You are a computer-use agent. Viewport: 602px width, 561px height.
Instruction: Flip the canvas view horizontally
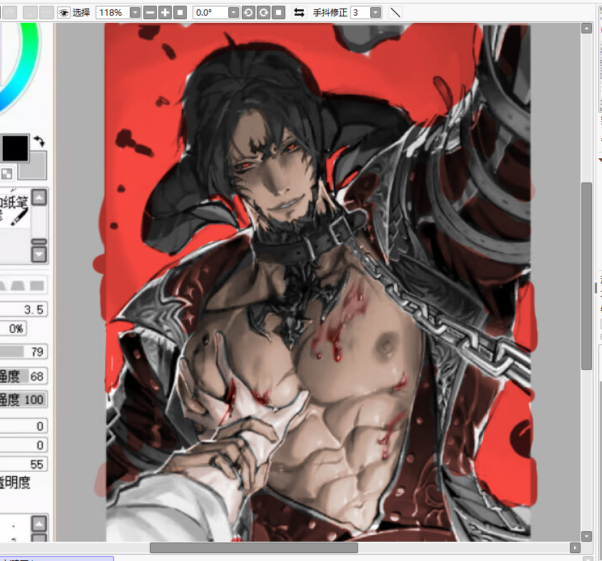click(x=299, y=13)
